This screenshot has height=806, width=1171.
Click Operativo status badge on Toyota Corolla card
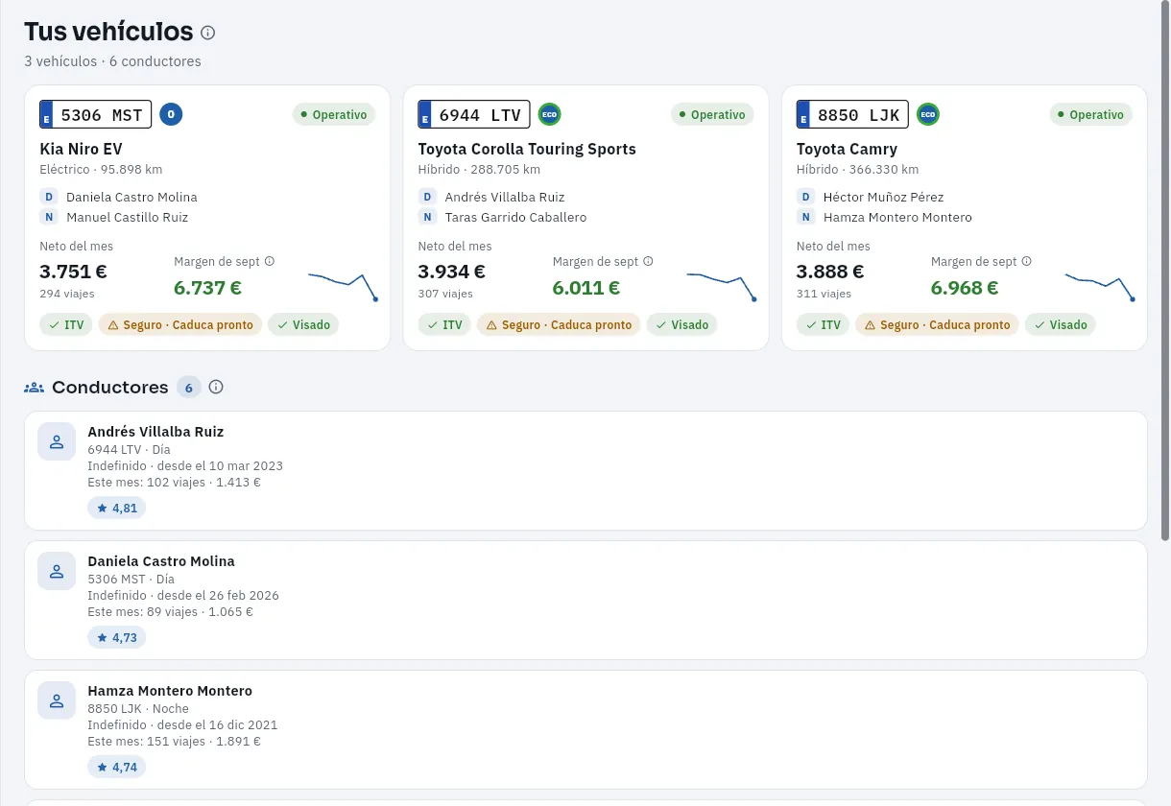pyautogui.click(x=712, y=114)
